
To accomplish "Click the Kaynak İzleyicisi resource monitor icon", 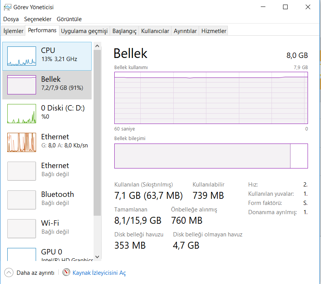I will tap(66, 272).
